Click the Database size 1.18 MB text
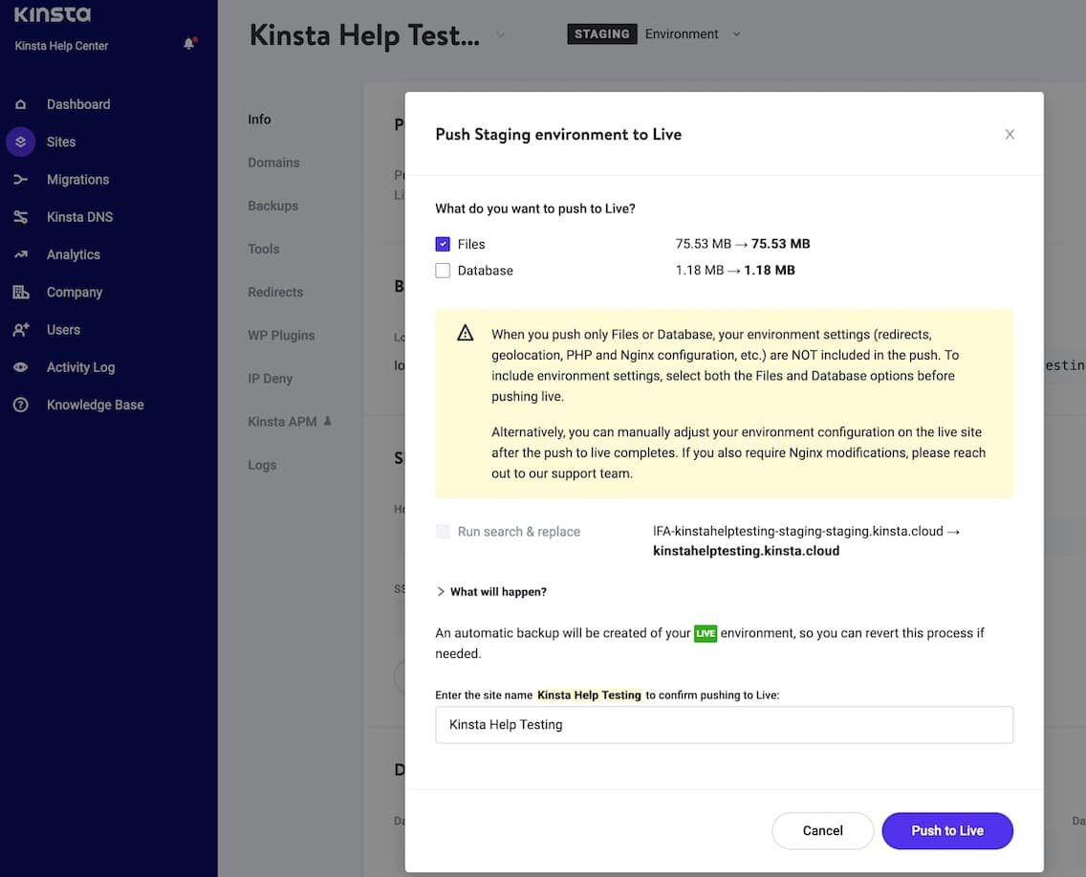1086x877 pixels. tap(735, 270)
